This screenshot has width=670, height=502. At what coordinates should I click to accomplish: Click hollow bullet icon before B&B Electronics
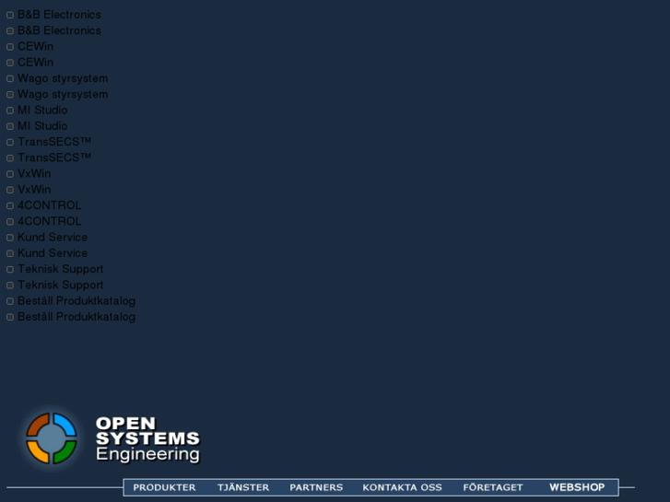(10, 16)
